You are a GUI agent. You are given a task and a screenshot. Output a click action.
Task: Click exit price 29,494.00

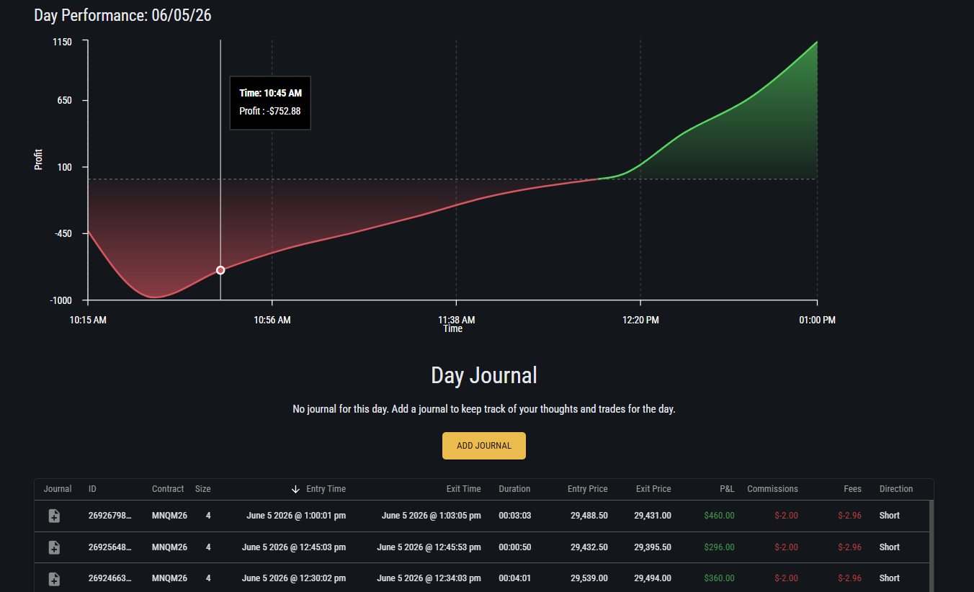[653, 578]
